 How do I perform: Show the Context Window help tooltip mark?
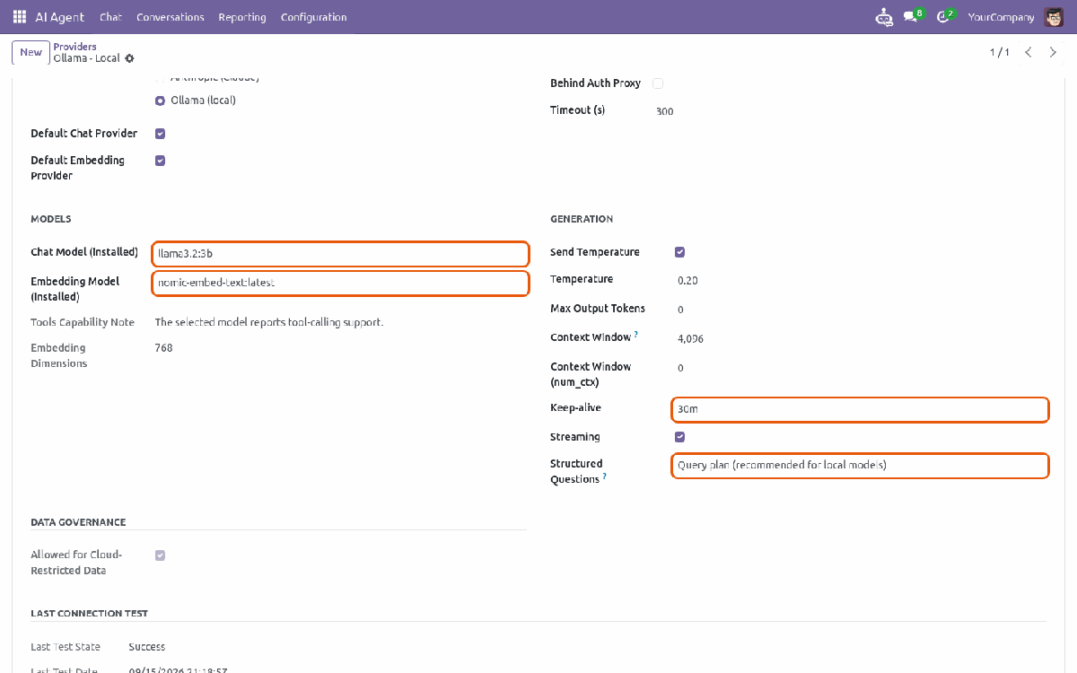pos(636,334)
